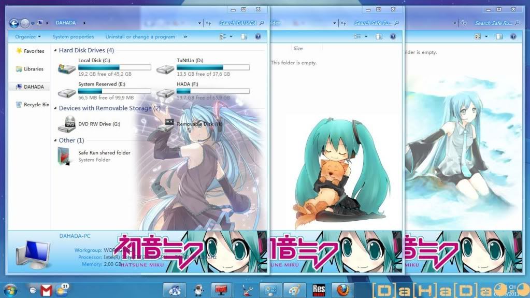This screenshot has width=530, height=298.
Task: Toggle the preview pane in the middle window
Action: tap(379, 37)
